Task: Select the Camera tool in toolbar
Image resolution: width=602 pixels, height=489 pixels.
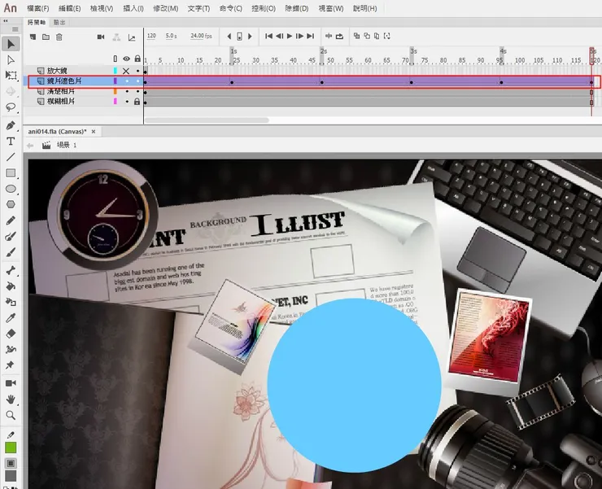Action: pyautogui.click(x=11, y=383)
